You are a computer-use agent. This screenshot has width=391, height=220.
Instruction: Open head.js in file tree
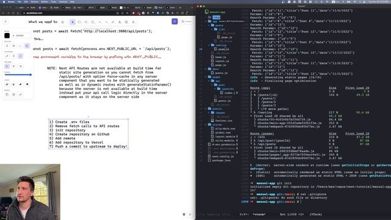pyautogui.click(x=219, y=57)
